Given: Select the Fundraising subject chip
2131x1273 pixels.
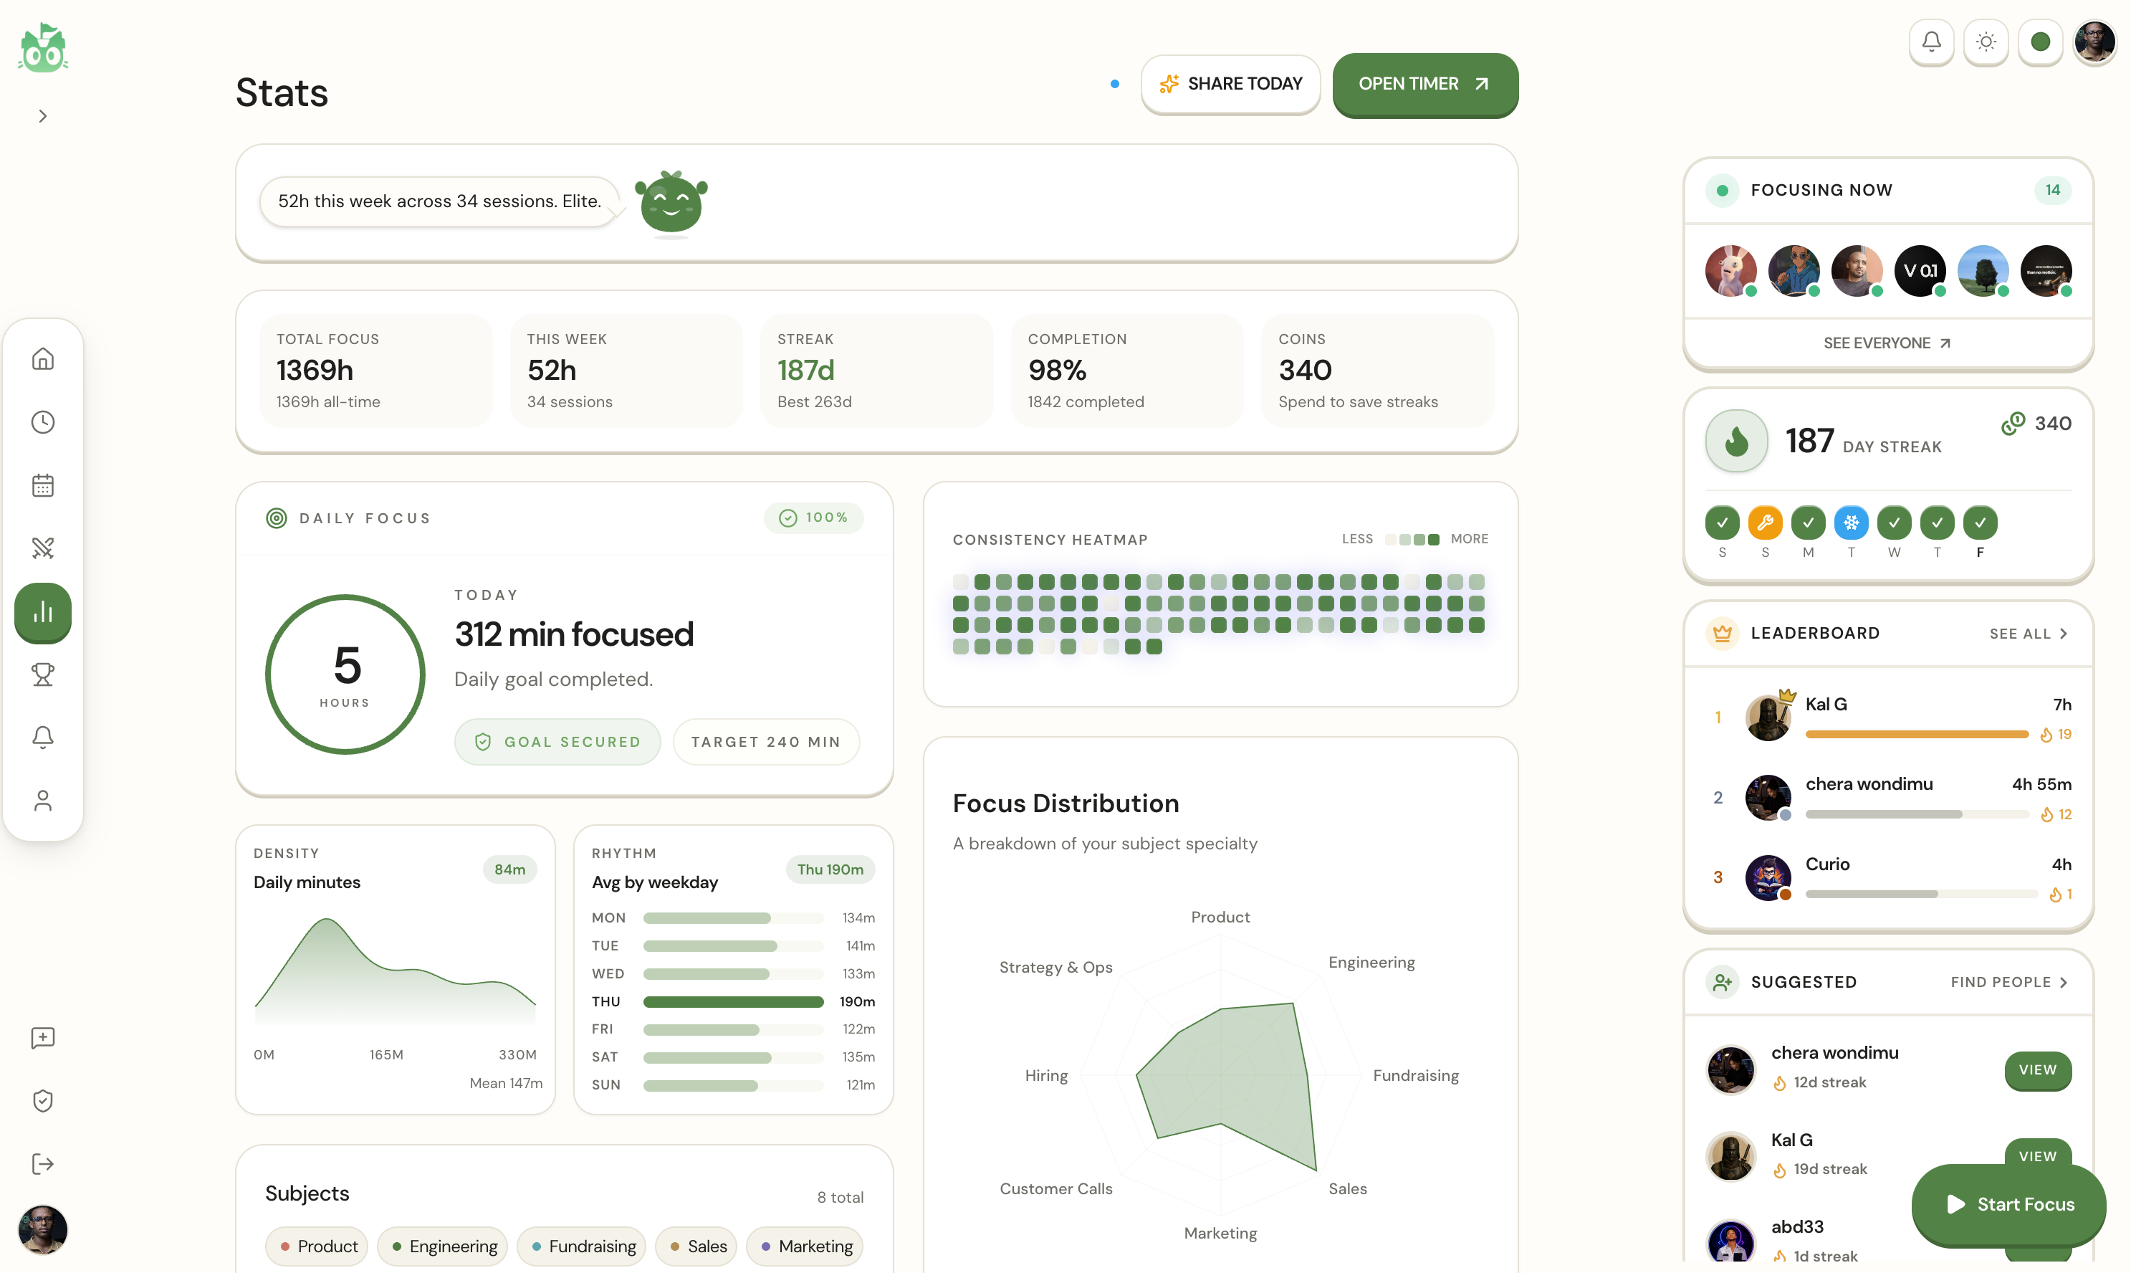Looking at the screenshot, I should pos(583,1246).
